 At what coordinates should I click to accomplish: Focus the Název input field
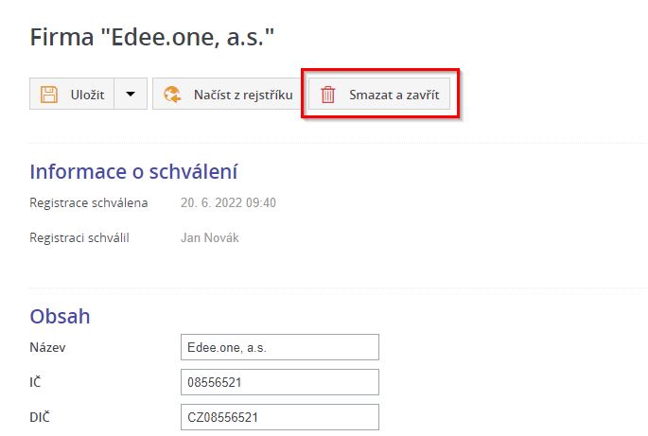point(279,347)
